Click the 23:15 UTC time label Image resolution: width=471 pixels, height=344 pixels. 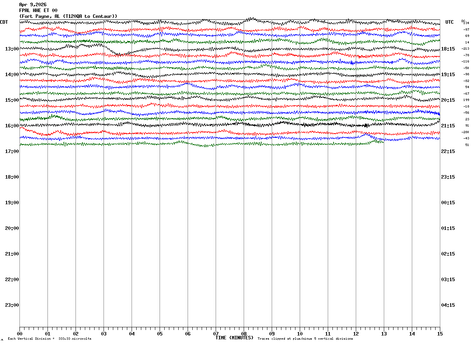(x=448, y=177)
